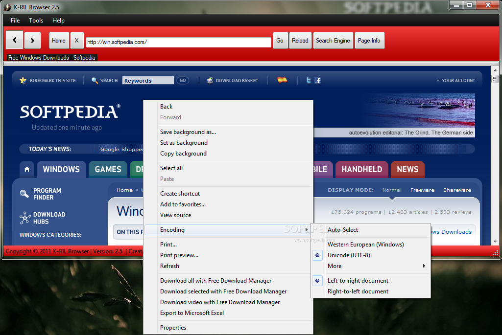Choose Print preview...
This screenshot has width=502, height=335.
coord(228,255)
